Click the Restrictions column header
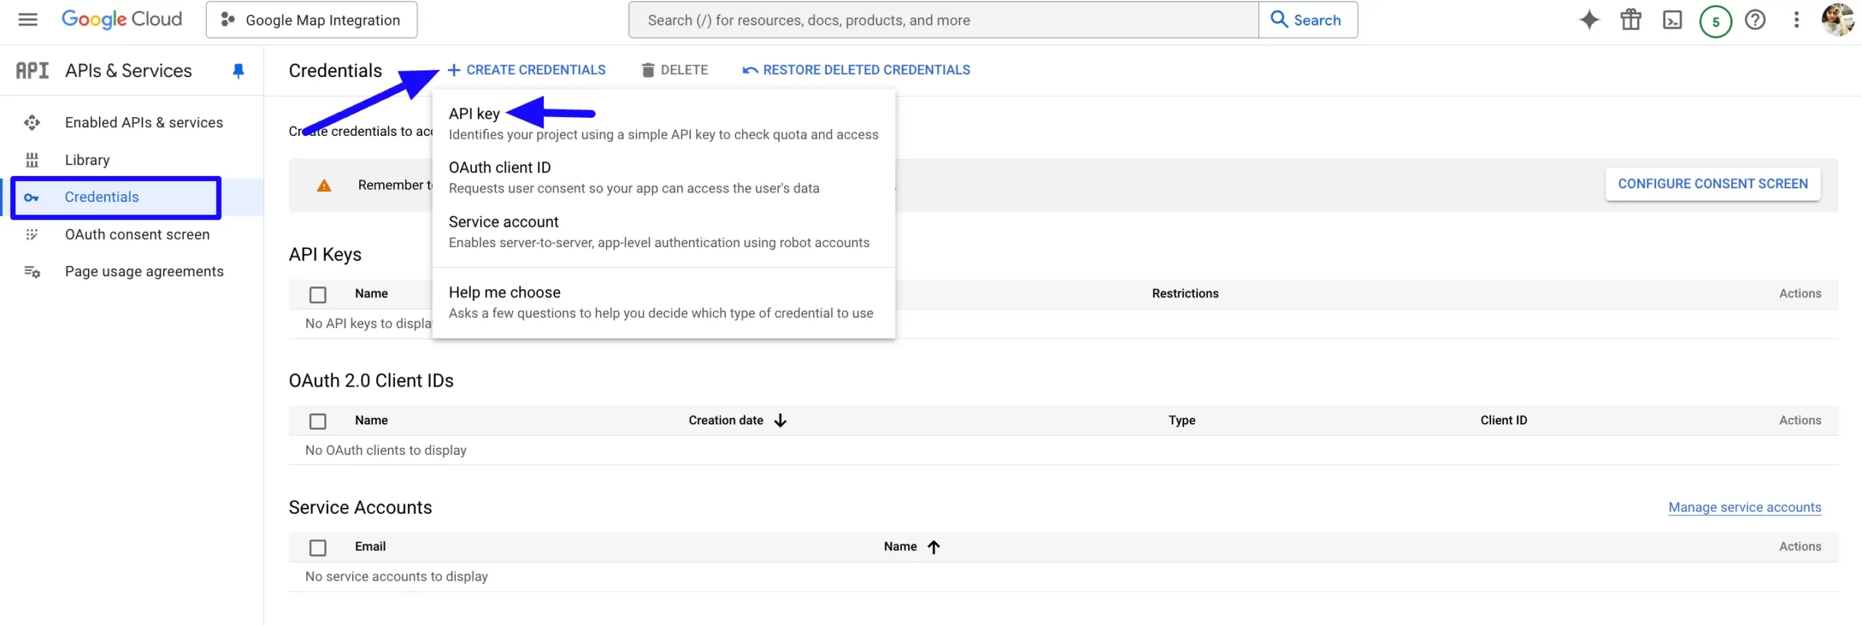Viewport: 1862px width, 625px height. [1185, 294]
